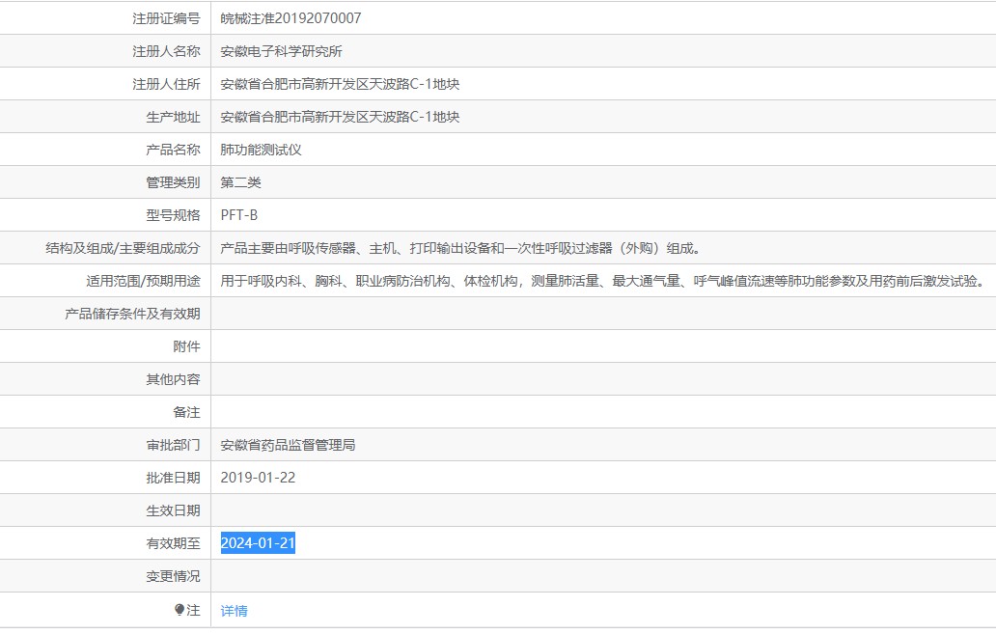
Task: Click management category value 第二类
Action: pyautogui.click(x=240, y=182)
